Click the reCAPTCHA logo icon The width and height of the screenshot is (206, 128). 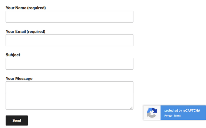(152, 113)
